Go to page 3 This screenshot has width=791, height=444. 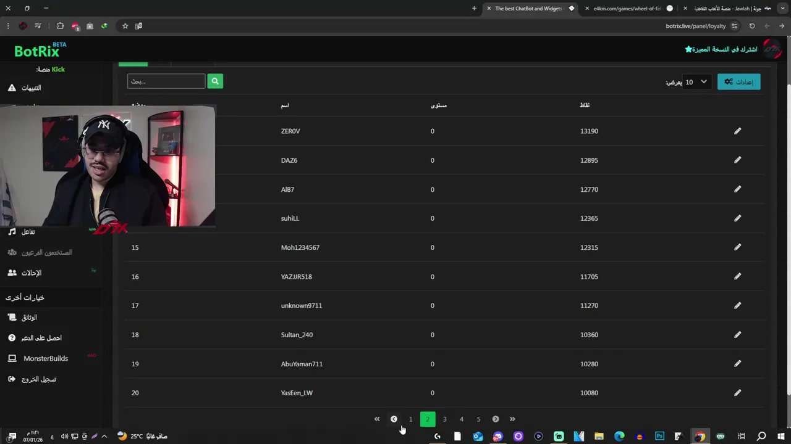[444, 419]
